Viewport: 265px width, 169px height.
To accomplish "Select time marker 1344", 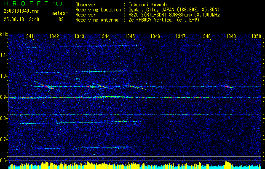I will [x=105, y=36].
